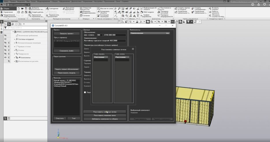Expand Поверхности tree node

[14, 54]
